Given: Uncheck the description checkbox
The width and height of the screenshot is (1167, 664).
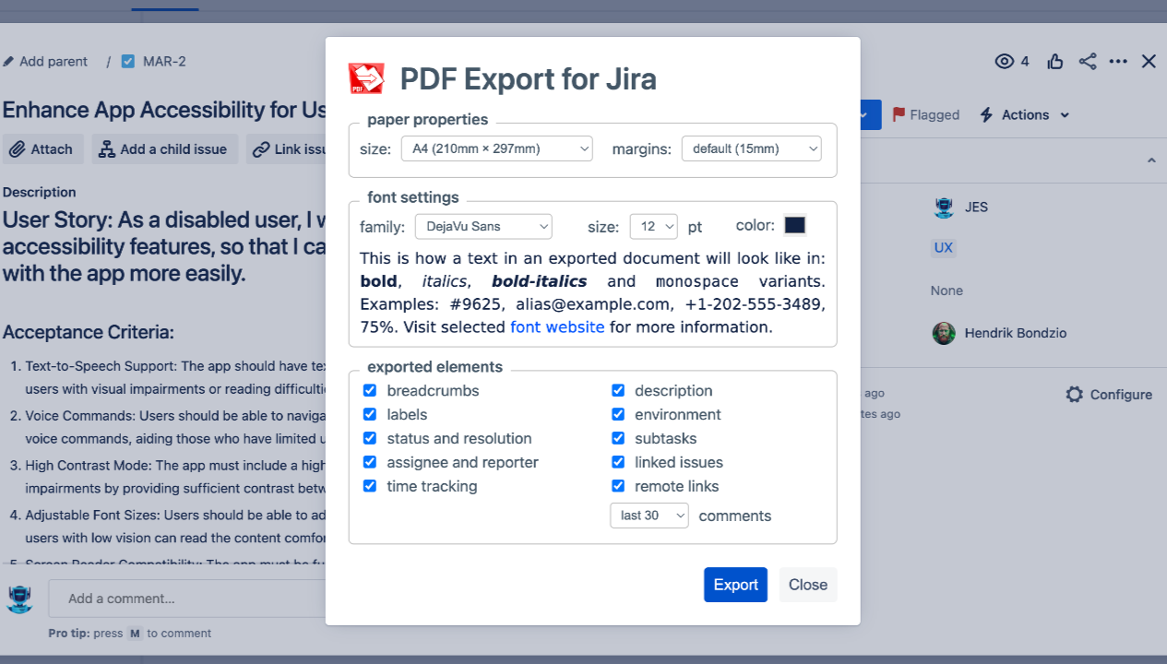Looking at the screenshot, I should pos(618,391).
